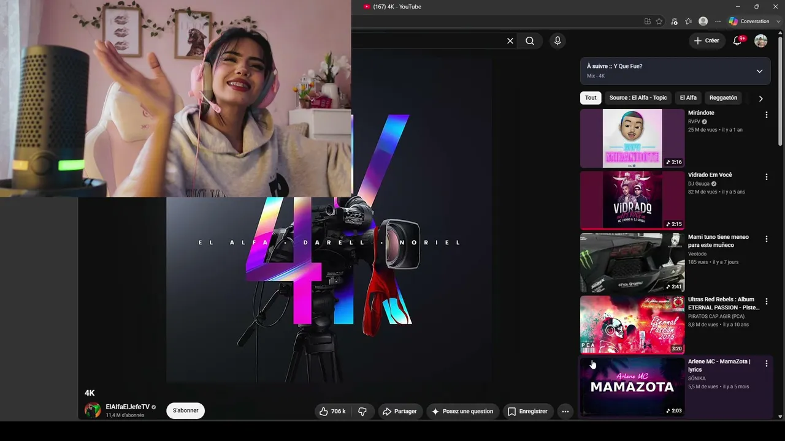Click the 11,4 M d'abonnés subscriber count
The image size is (785, 441).
click(x=125, y=415)
